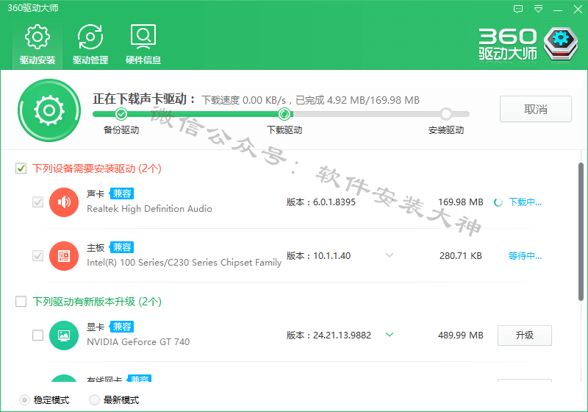The width and height of the screenshot is (588, 412).
Task: Minimize the 360驱动大师 window
Action: coord(558,10)
